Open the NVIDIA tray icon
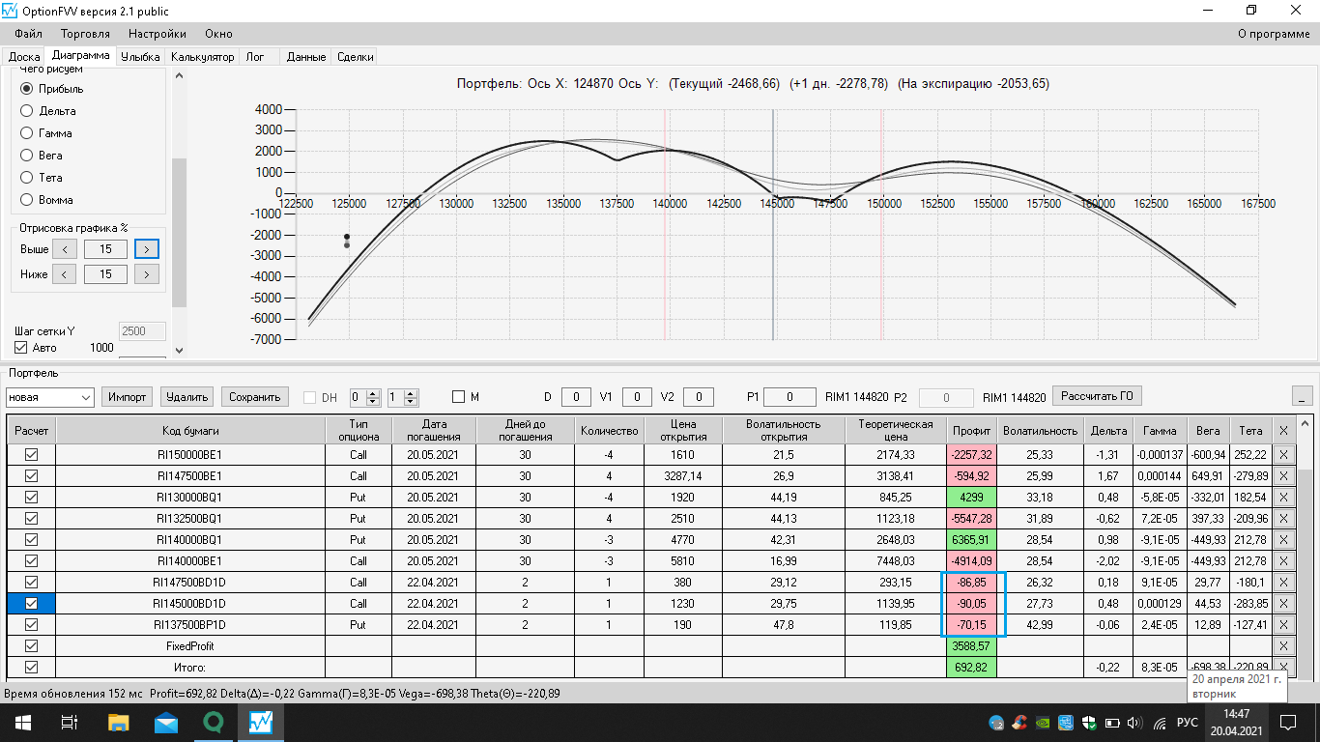 pos(1042,723)
